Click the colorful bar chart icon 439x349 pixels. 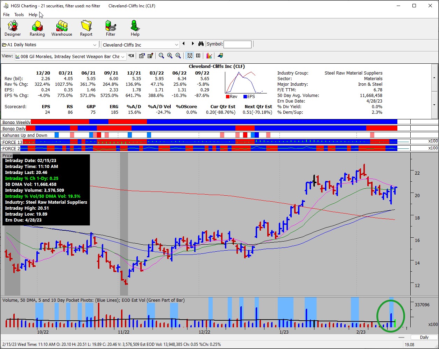[209, 56]
